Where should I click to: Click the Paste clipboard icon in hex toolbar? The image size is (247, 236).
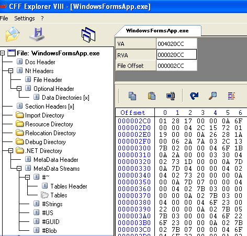(x=151, y=96)
